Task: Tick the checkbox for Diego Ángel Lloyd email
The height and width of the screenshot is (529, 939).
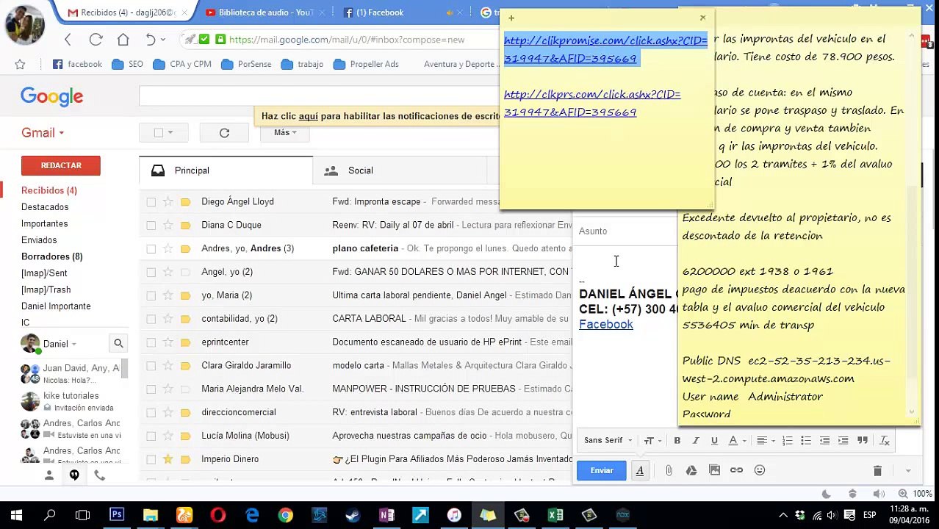Action: point(151,202)
